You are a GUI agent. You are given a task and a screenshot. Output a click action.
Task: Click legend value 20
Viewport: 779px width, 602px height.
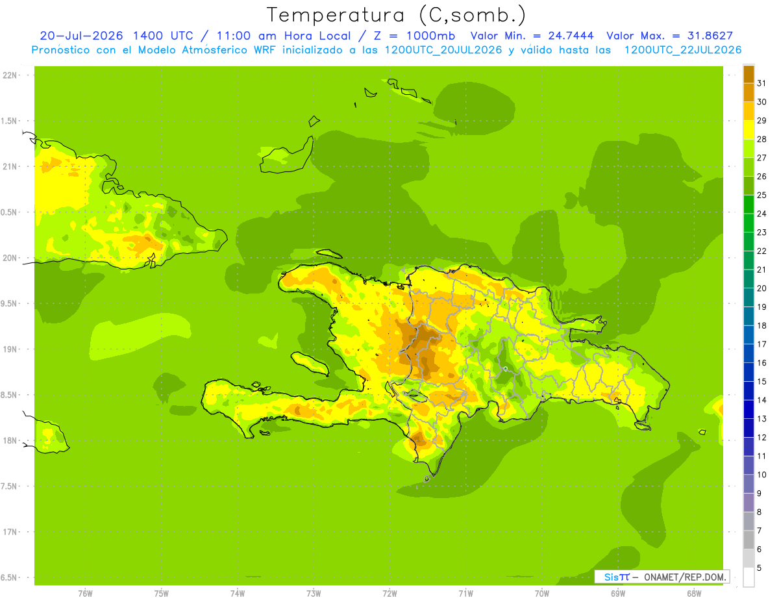coord(762,288)
